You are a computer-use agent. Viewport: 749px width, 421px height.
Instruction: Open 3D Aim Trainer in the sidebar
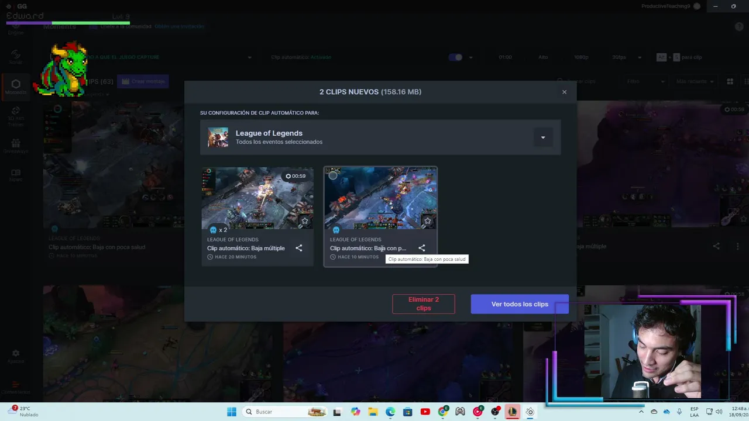coord(16,116)
